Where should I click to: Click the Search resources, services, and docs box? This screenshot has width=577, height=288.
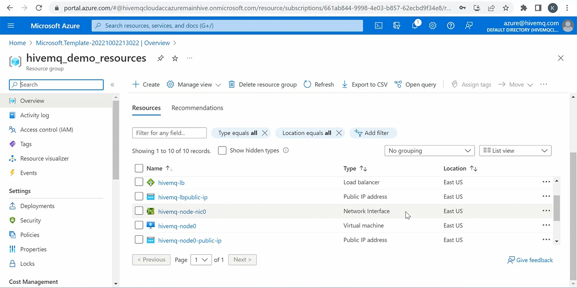coord(227,26)
